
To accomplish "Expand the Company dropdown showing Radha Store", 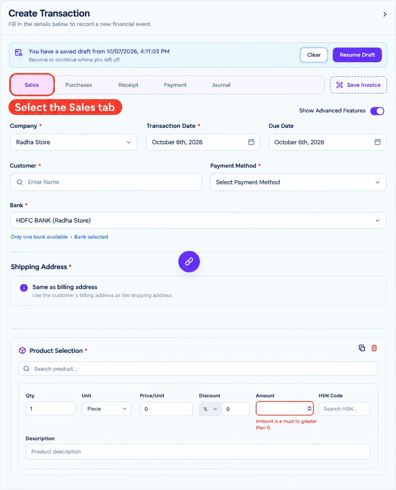I will pyautogui.click(x=74, y=142).
